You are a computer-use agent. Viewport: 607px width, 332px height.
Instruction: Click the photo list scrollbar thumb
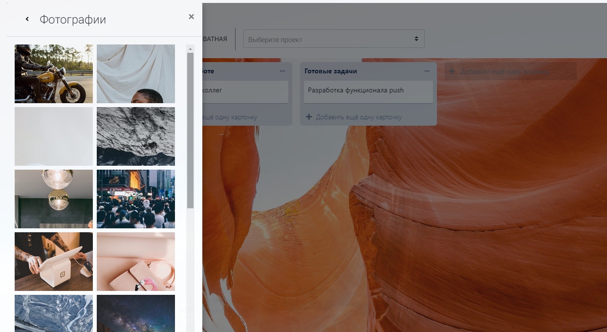click(x=190, y=131)
